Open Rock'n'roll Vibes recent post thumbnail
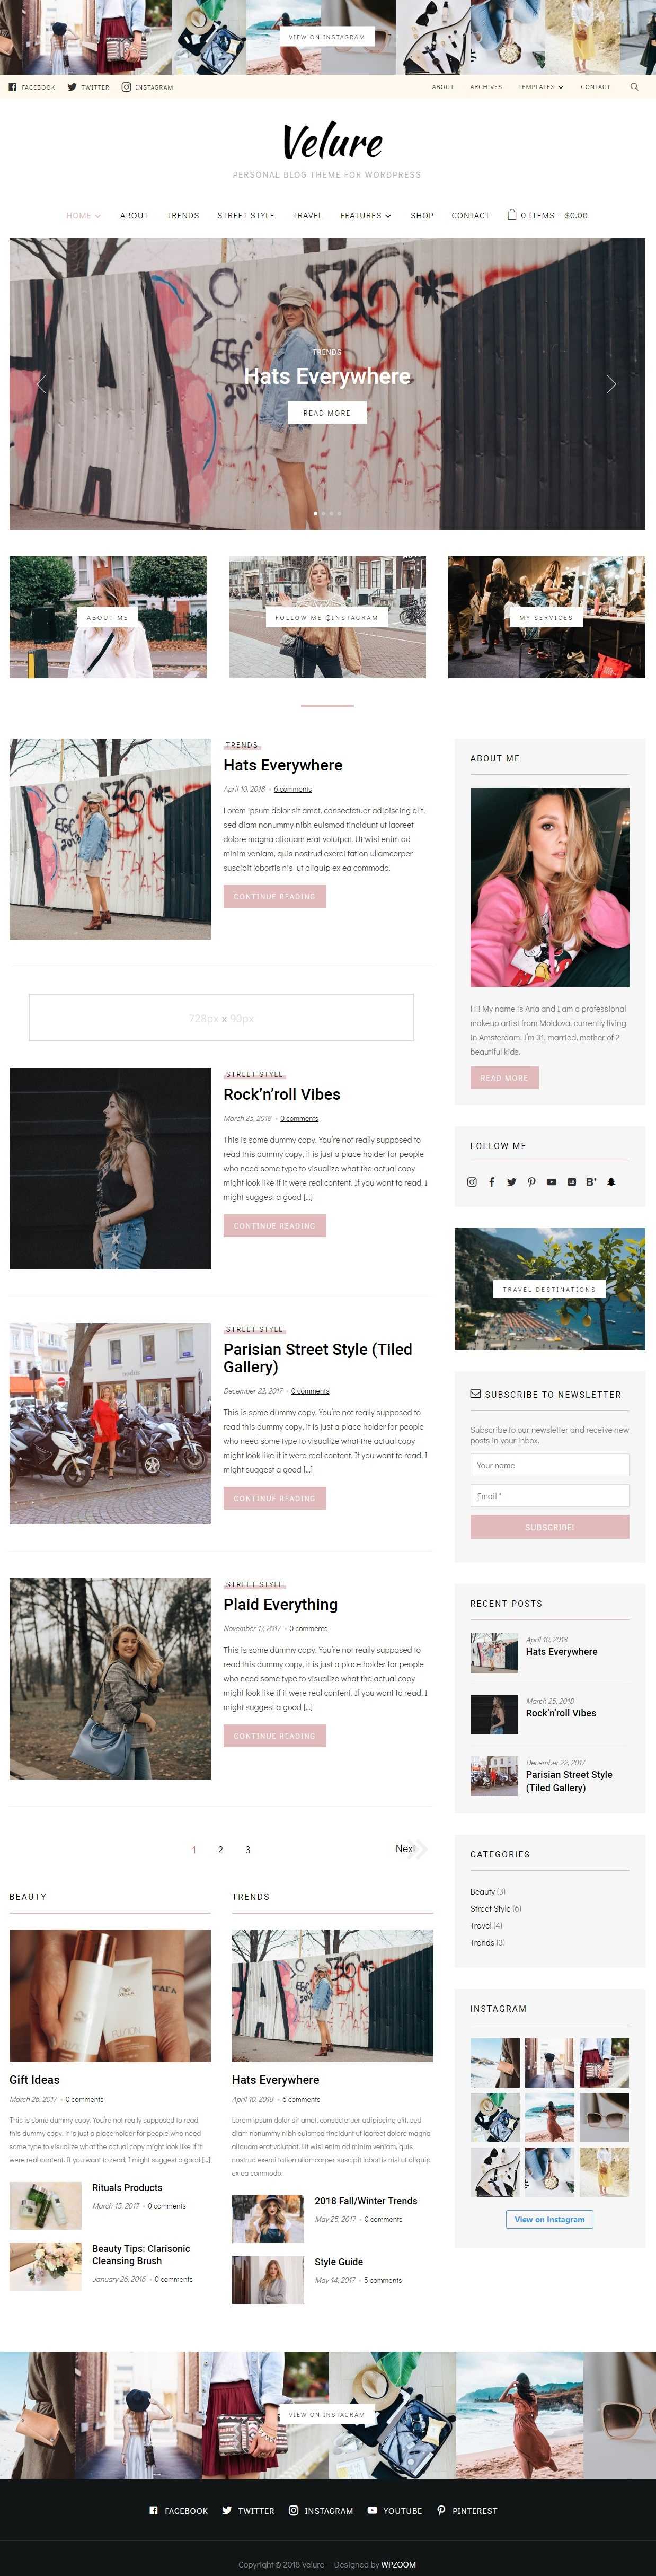Image resolution: width=656 pixels, height=2576 pixels. 494,1715
